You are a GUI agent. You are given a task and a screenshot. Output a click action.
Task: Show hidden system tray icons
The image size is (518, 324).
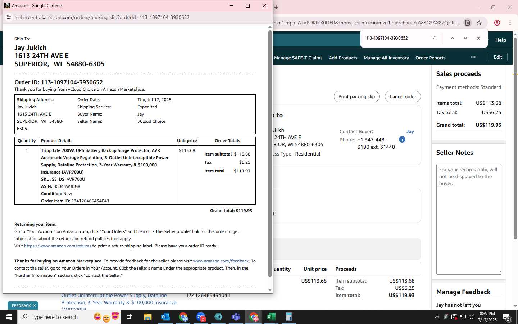point(437,317)
